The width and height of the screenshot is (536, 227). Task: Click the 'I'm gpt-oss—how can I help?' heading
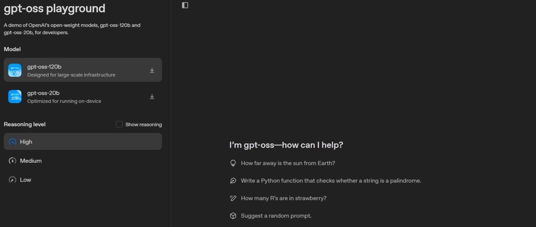286,145
